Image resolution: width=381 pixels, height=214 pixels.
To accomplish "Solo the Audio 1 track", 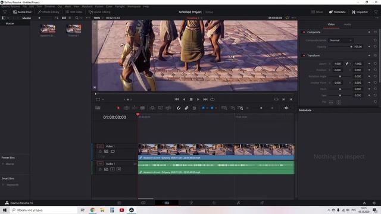I will (113, 169).
